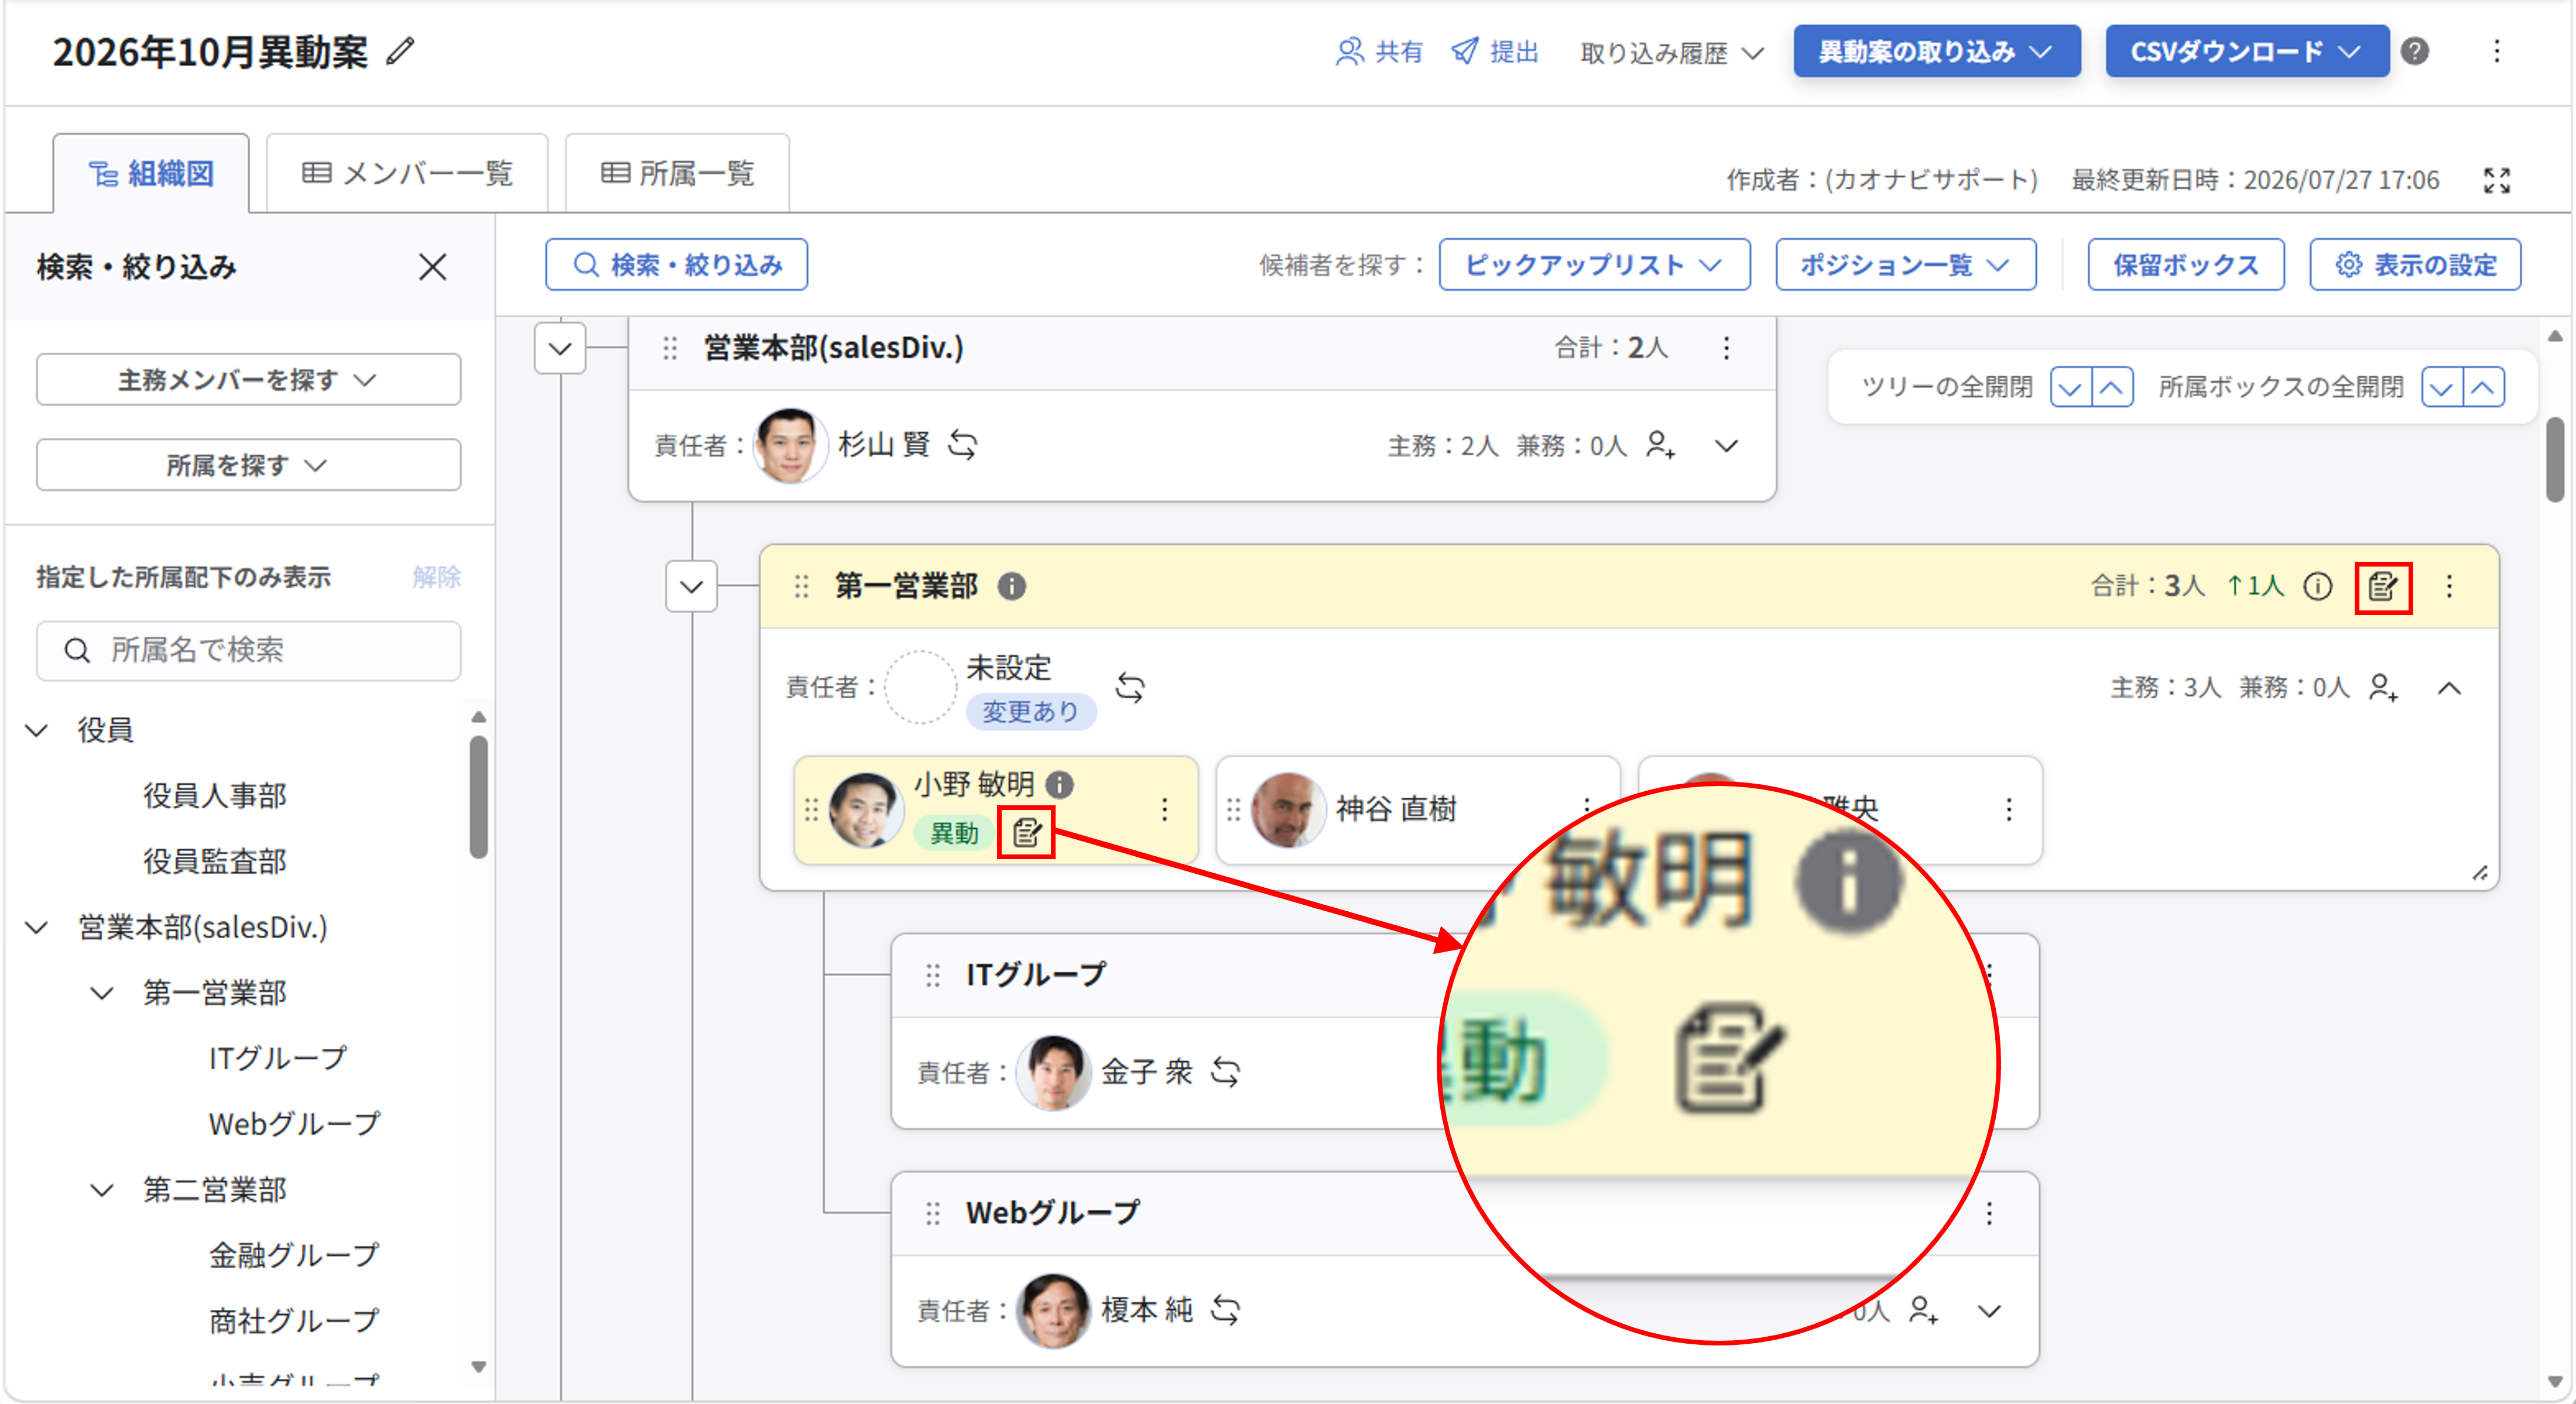
Task: Click drag handle of ITグループ box
Action: (933, 975)
